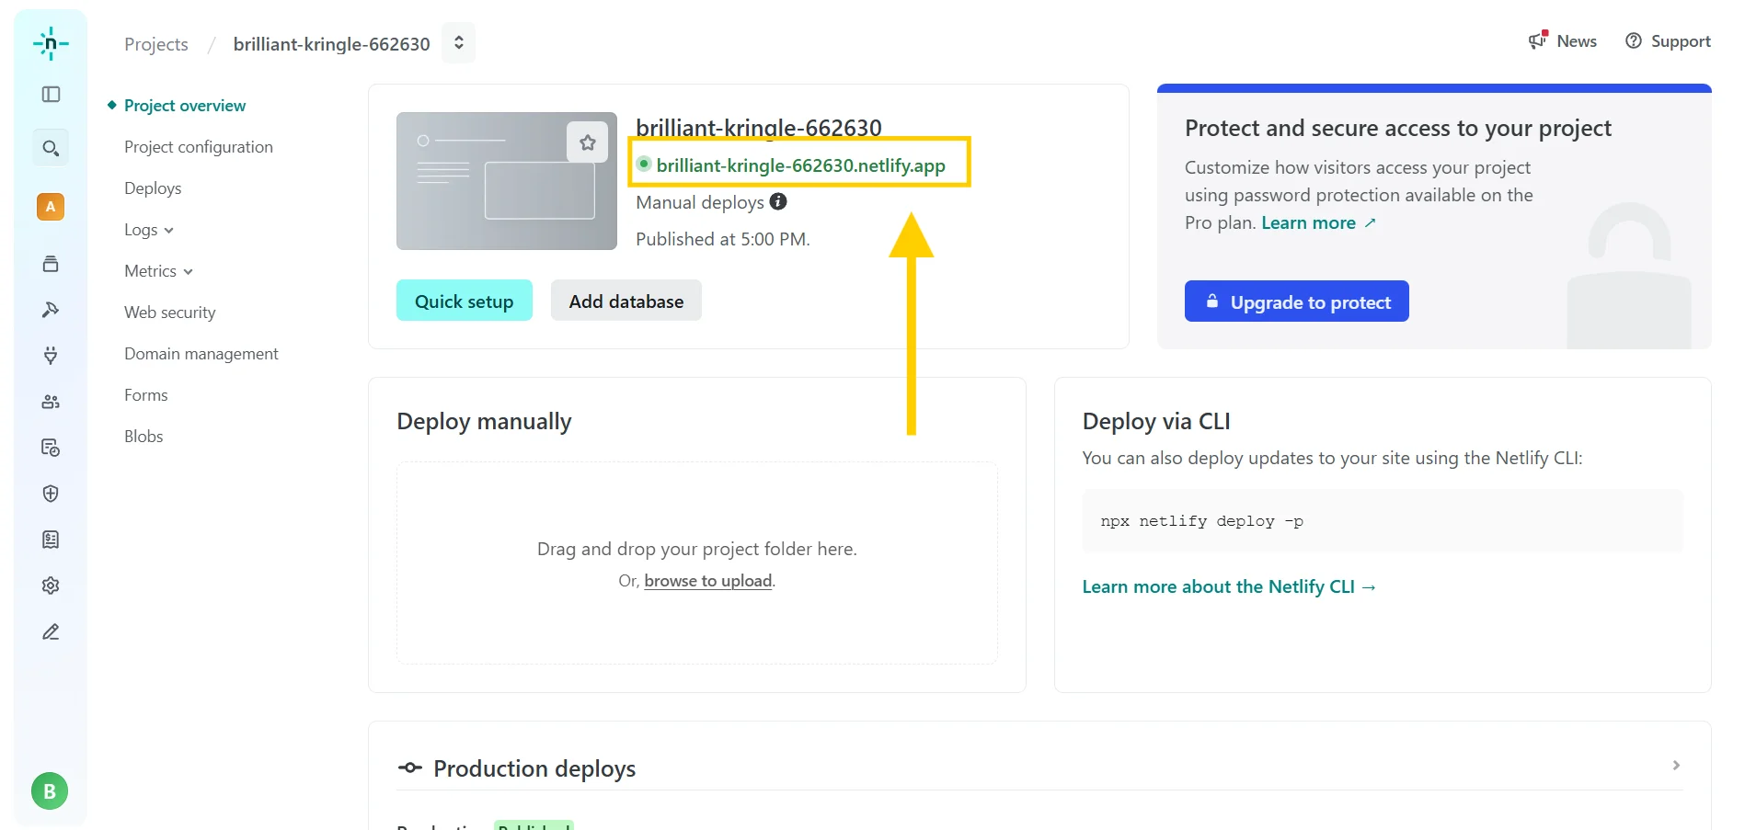Open the search magnifier icon

click(51, 148)
